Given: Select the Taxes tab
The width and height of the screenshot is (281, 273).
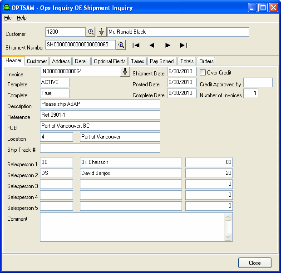Looking at the screenshot, I should [x=138, y=61].
